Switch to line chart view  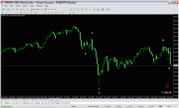click(x=78, y=9)
